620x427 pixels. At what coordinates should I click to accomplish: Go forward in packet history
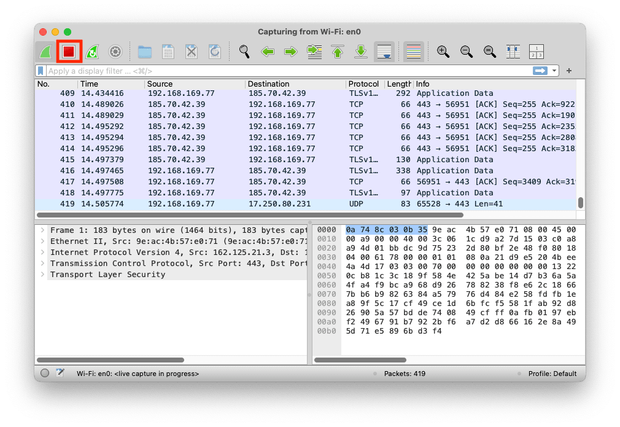coord(291,52)
